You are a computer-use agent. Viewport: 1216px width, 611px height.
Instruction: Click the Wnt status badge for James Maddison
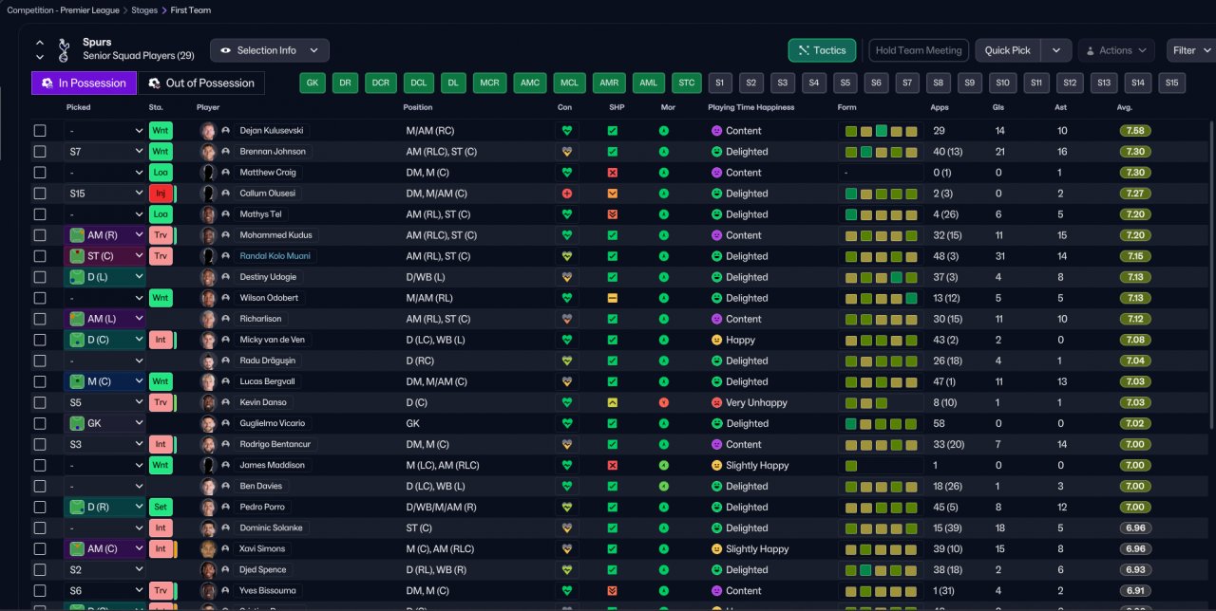click(x=161, y=465)
